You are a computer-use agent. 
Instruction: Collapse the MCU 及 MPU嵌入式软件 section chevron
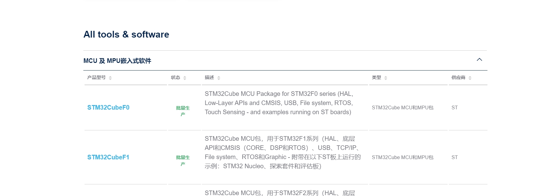click(x=479, y=60)
